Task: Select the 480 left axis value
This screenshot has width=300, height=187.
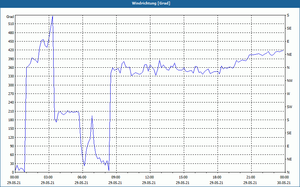Action: [x=11, y=33]
